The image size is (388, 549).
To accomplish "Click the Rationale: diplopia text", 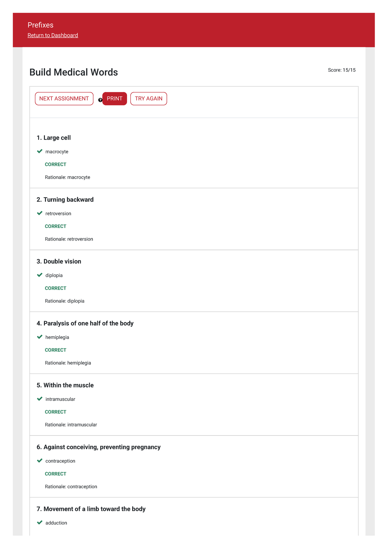I will (65, 301).
